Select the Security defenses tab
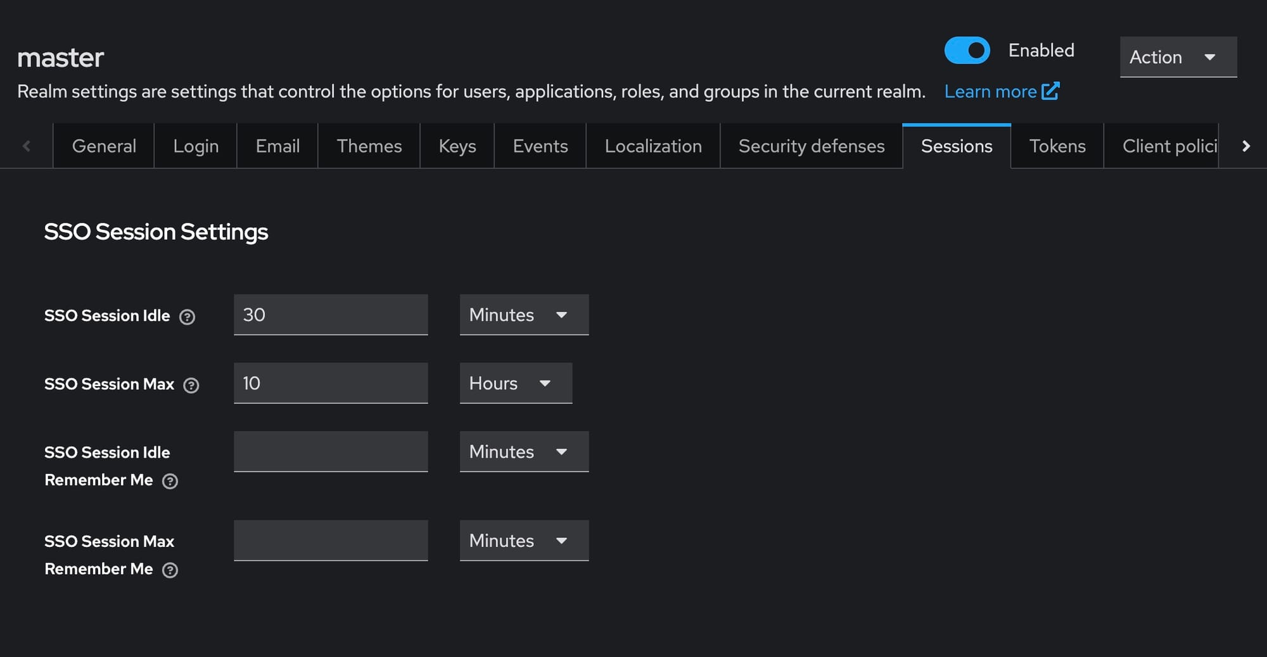The image size is (1267, 657). click(812, 146)
